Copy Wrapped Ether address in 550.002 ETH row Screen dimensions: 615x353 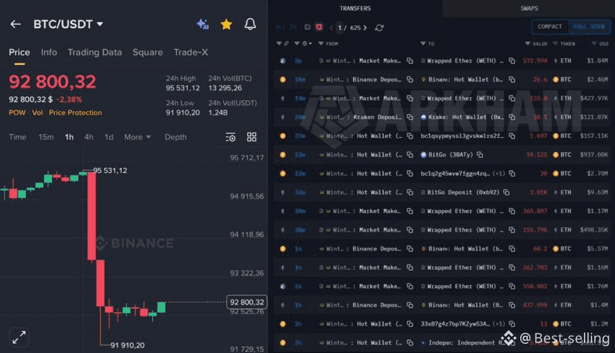click(512, 286)
